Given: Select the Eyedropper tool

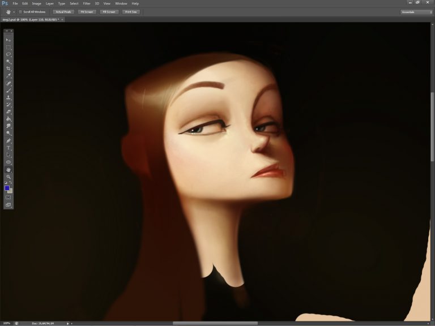Looking at the screenshot, I should (x=8, y=76).
